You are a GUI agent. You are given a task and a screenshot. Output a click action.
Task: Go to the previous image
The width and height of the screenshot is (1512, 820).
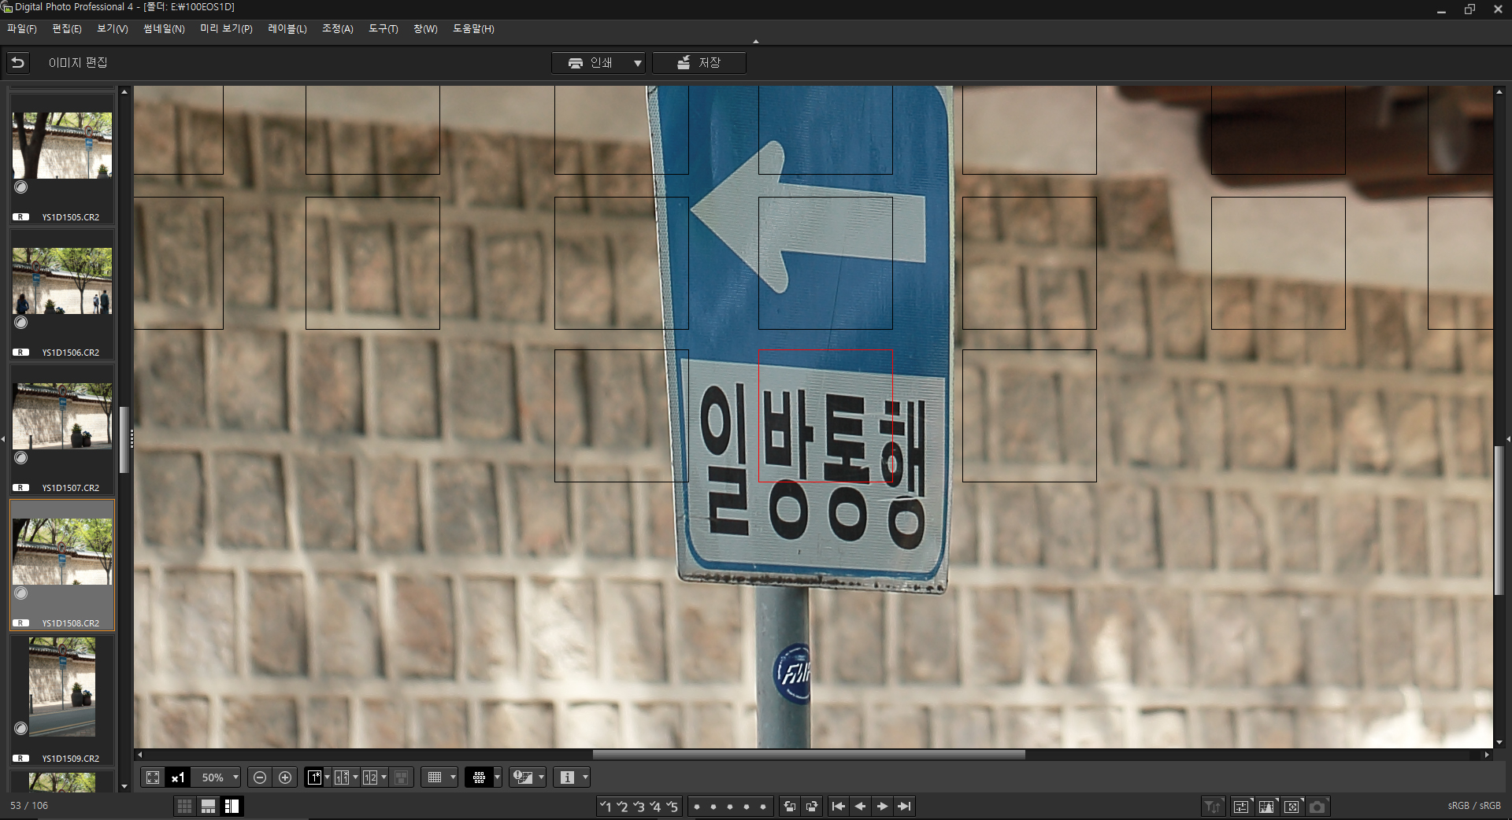tap(860, 806)
